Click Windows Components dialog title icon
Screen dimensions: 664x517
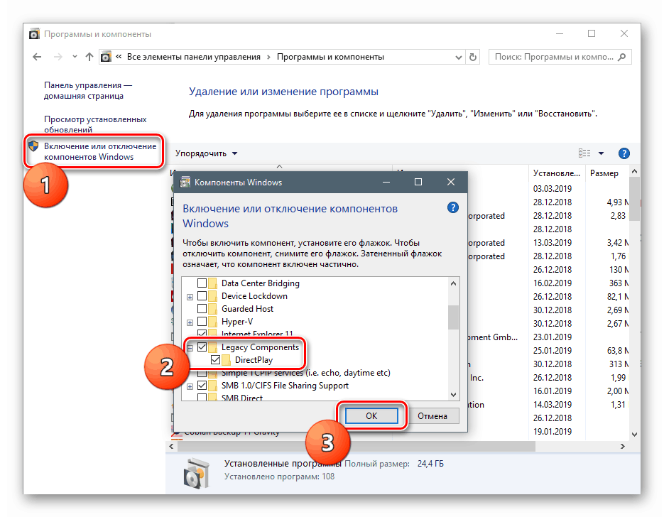coord(185,182)
